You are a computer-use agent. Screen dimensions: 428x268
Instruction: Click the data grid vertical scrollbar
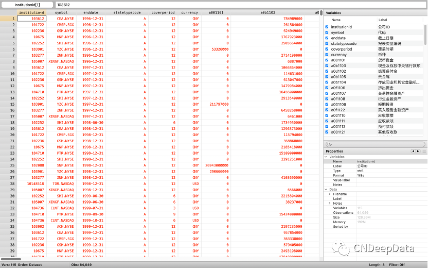(322, 13)
